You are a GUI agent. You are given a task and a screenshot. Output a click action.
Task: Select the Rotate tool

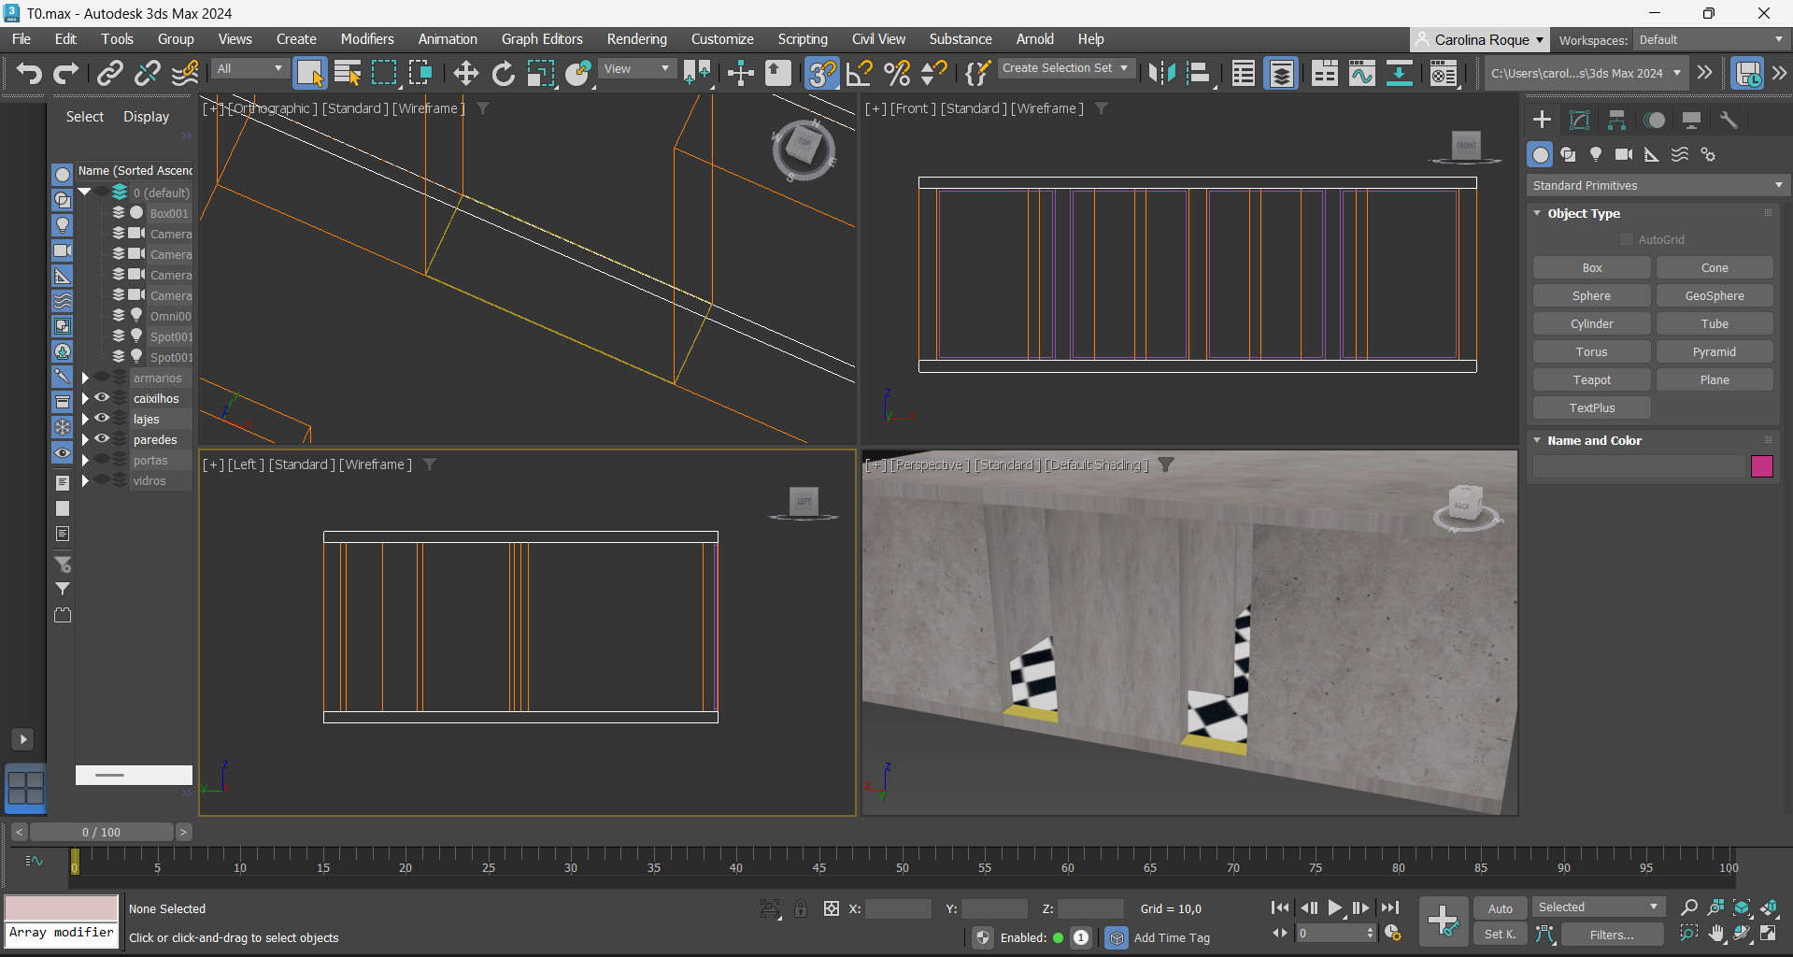(x=503, y=73)
